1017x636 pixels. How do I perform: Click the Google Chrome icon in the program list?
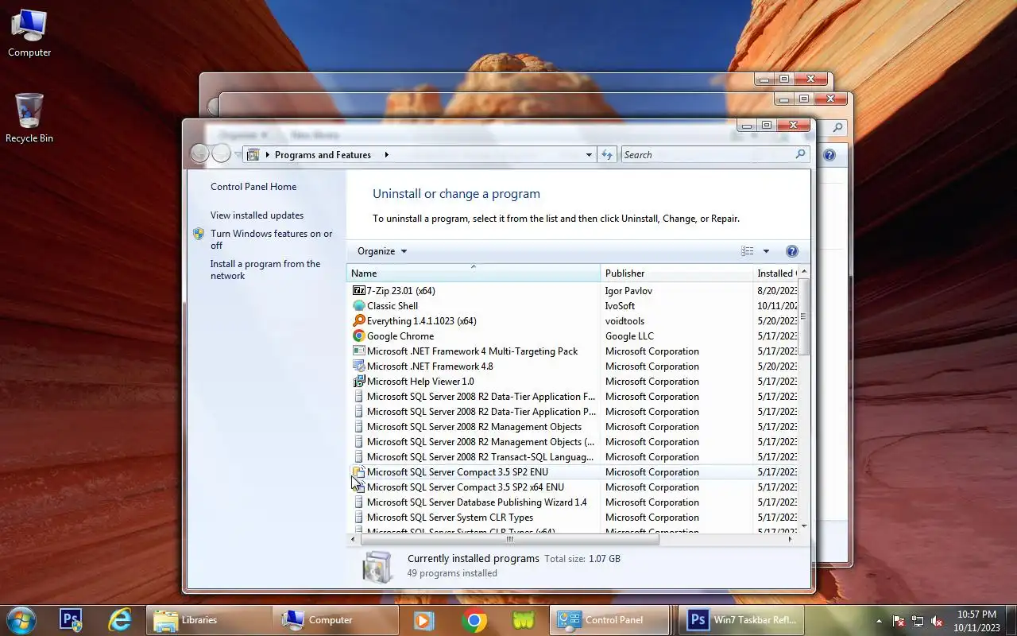click(x=359, y=336)
